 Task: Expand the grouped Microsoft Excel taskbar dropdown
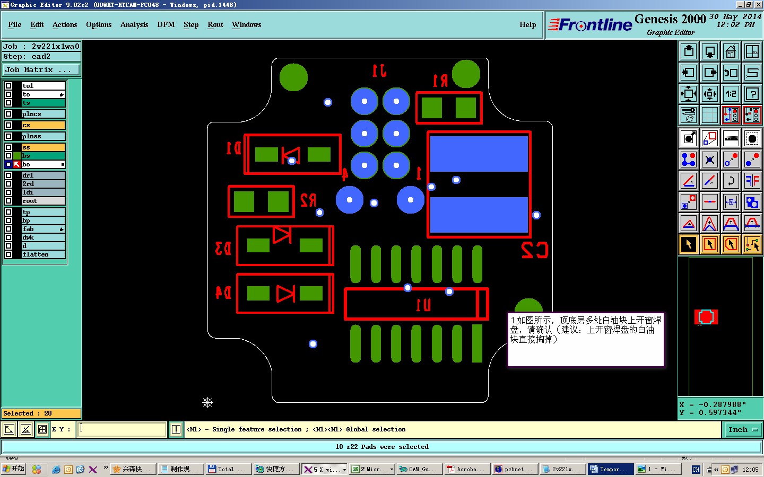(x=392, y=470)
